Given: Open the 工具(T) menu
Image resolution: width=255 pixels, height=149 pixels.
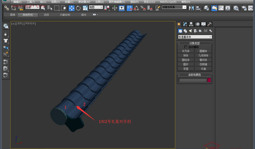Looking at the screenshot, I should (x=31, y=2).
